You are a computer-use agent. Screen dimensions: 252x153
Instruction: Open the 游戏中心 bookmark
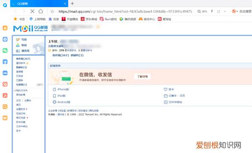[x=147, y=19]
